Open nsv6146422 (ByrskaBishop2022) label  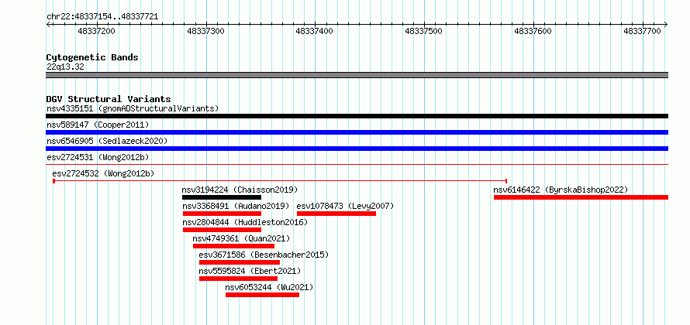(561, 190)
